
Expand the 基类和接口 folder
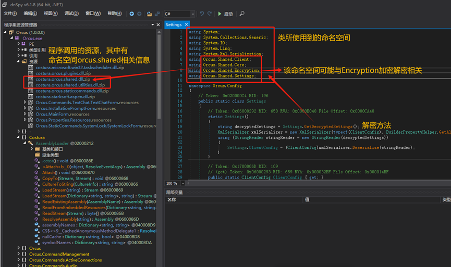[32, 149]
